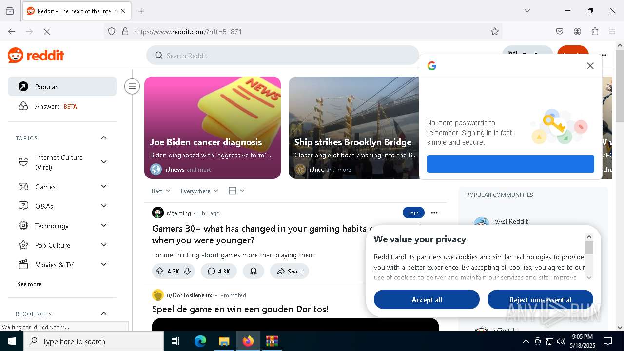The width and height of the screenshot is (624, 351).
Task: Go back in browser
Action: click(12, 31)
